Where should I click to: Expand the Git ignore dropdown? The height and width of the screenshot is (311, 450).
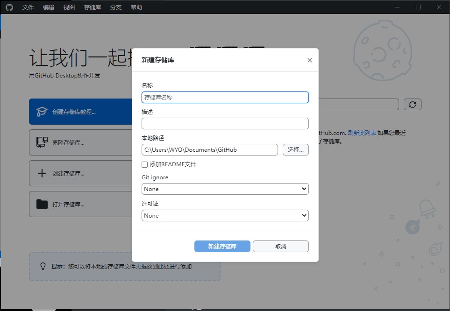225,189
